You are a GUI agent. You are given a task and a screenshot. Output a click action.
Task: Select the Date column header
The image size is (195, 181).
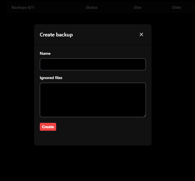tap(177, 7)
